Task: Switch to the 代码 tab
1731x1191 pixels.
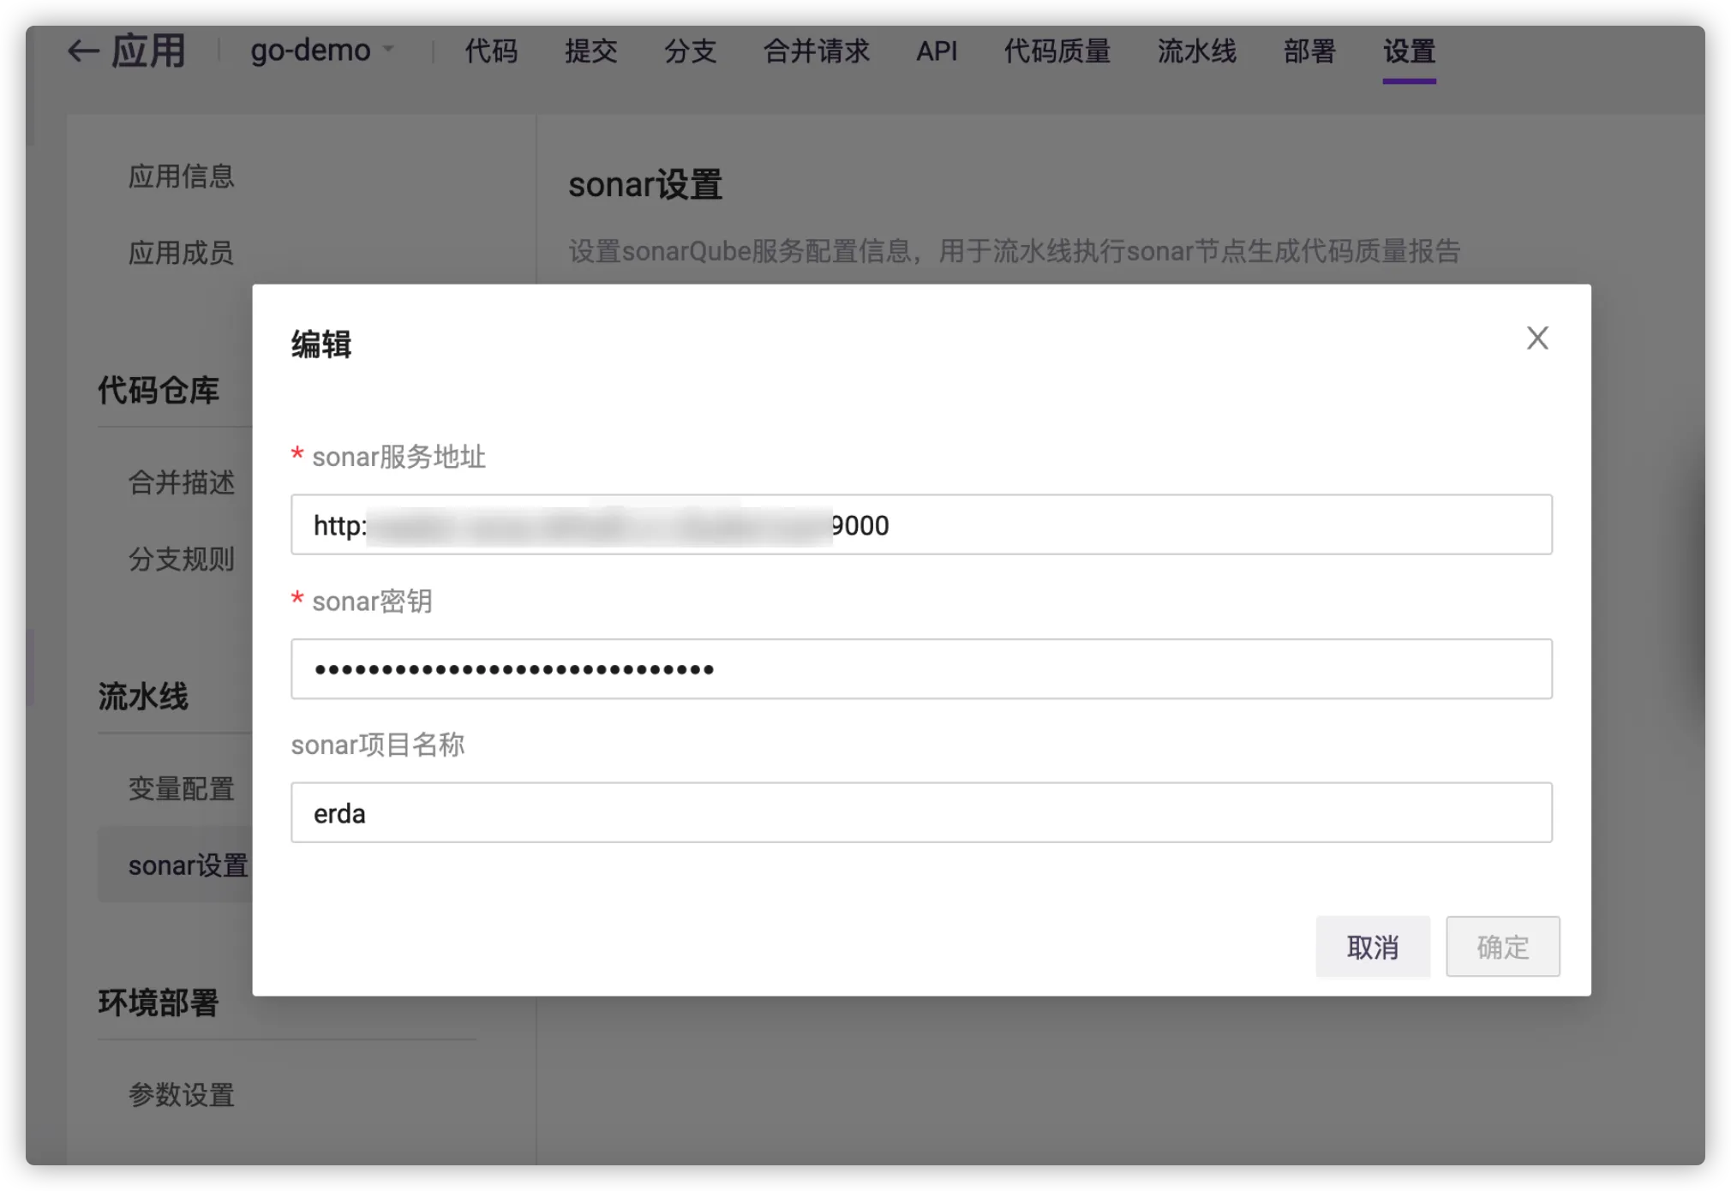Action: pyautogui.click(x=491, y=51)
